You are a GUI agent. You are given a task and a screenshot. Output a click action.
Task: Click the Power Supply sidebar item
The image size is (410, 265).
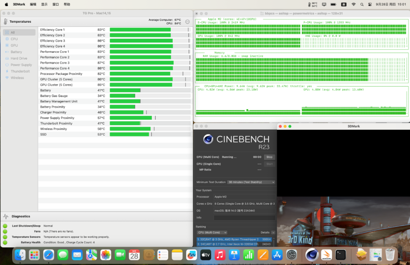(x=21, y=65)
